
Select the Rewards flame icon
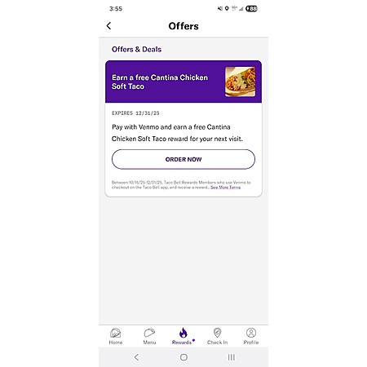coord(183,333)
